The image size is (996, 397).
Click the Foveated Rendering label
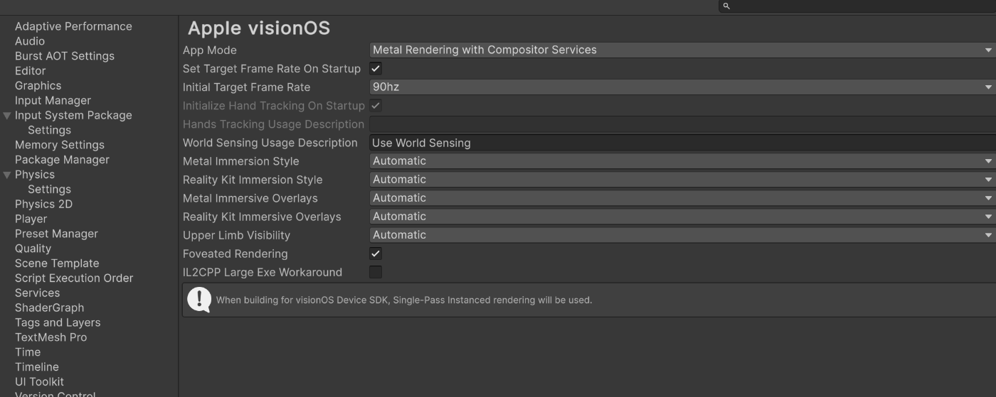pos(235,254)
